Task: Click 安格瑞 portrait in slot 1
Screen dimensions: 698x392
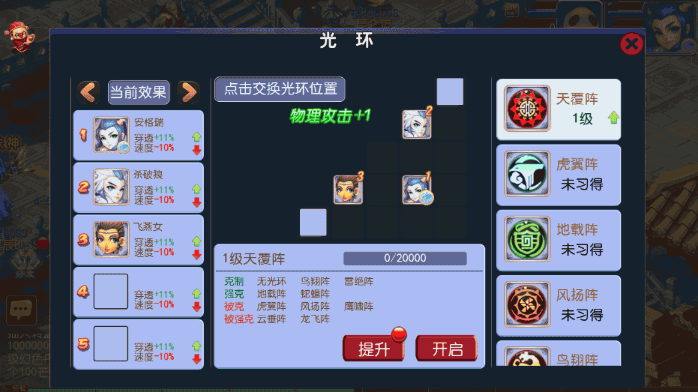Action: tap(111, 135)
